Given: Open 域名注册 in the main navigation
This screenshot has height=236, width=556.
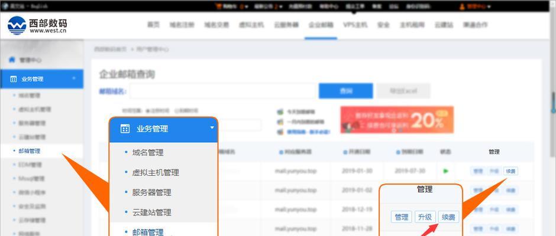Looking at the screenshot, I should click(x=182, y=25).
